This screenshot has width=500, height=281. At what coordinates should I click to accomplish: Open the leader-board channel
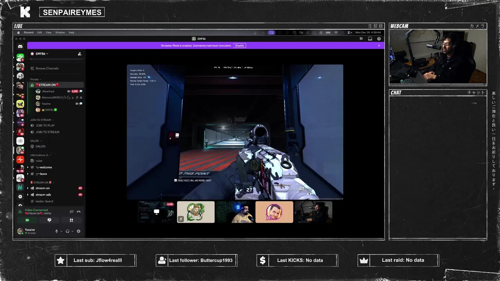56,201
